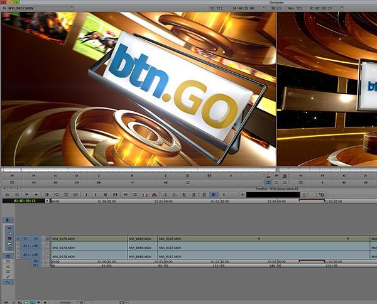Click the source monitor Rewind button
Viewport: 377px width, 304px height.
[x=12, y=176]
